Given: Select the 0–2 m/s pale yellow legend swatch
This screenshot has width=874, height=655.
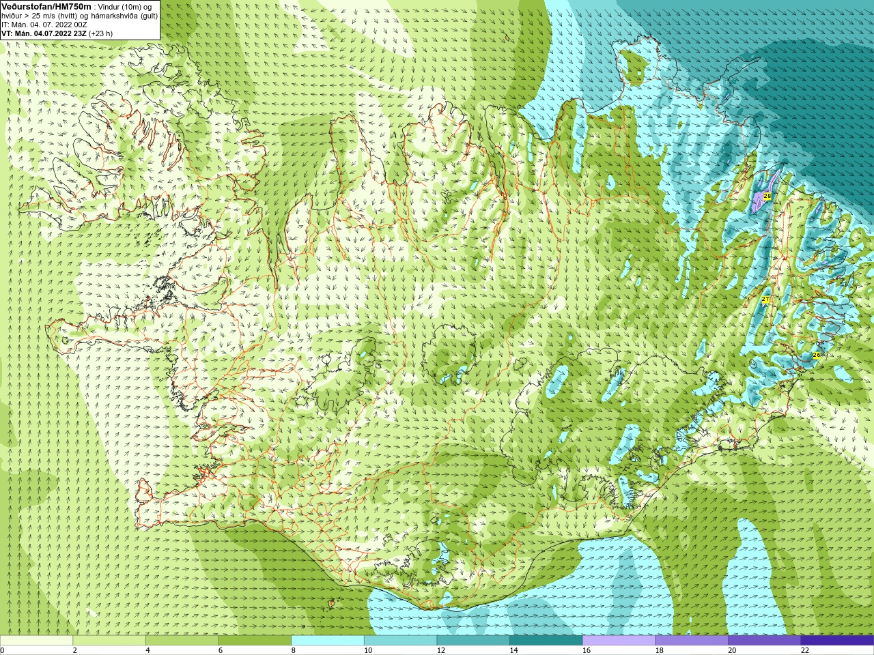Looking at the screenshot, I should point(36,641).
